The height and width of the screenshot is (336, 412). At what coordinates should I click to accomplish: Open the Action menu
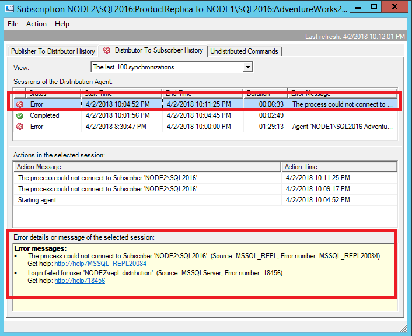tap(36, 24)
